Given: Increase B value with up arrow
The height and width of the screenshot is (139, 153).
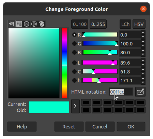Looking at the screenshot, I should 143,51.
